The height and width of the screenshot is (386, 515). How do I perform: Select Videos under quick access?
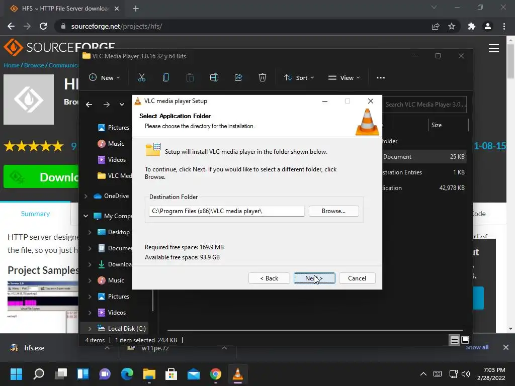pyautogui.click(x=112, y=160)
